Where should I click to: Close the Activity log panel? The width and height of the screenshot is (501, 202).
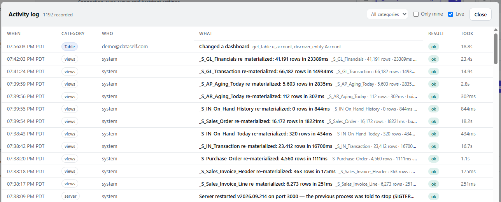click(x=480, y=14)
